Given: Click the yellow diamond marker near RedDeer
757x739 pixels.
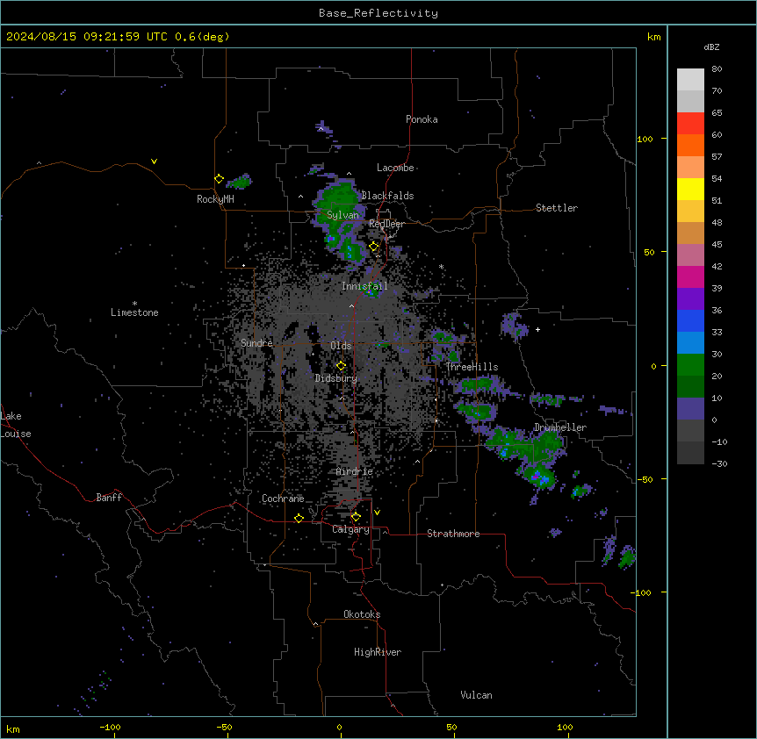Looking at the screenshot, I should click(374, 247).
